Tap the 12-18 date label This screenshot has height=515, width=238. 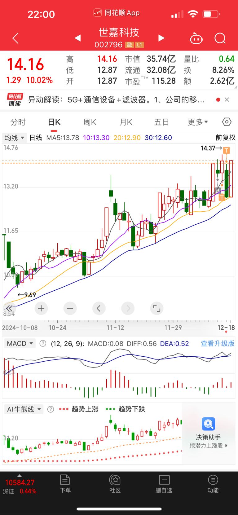[226, 328]
